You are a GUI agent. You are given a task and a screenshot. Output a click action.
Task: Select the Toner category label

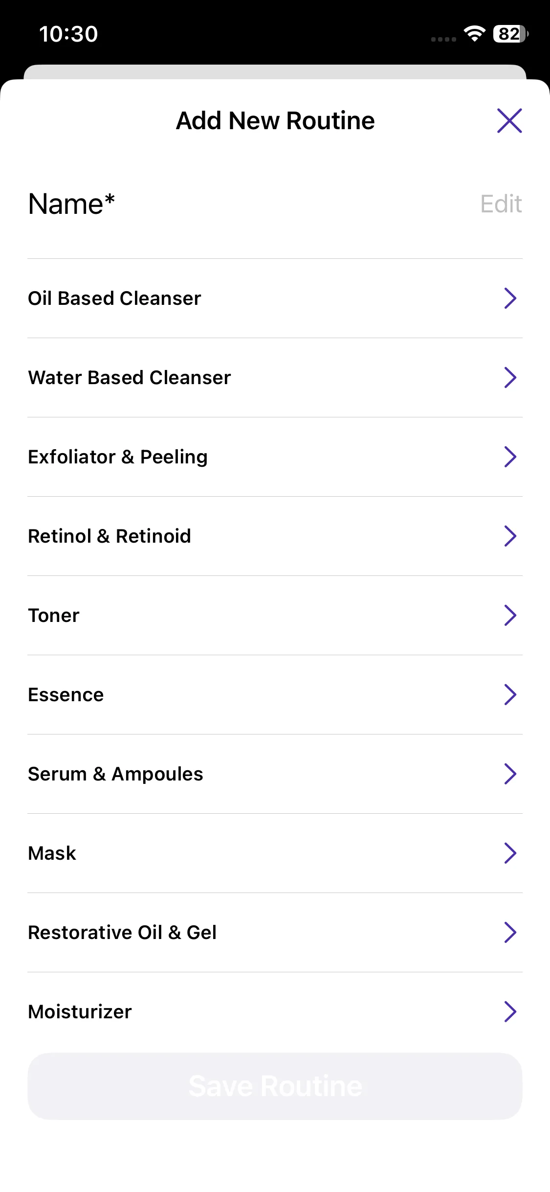click(x=54, y=616)
